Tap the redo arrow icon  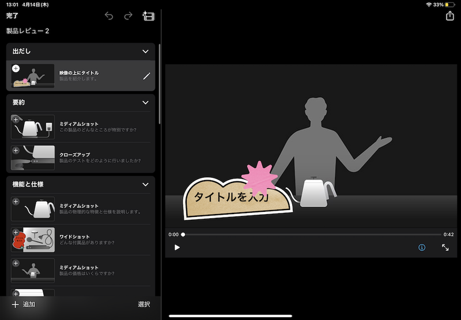point(129,16)
